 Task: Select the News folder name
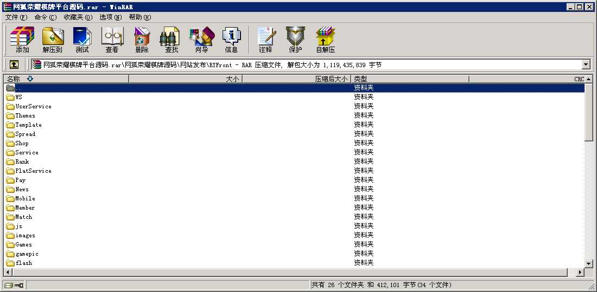(22, 190)
